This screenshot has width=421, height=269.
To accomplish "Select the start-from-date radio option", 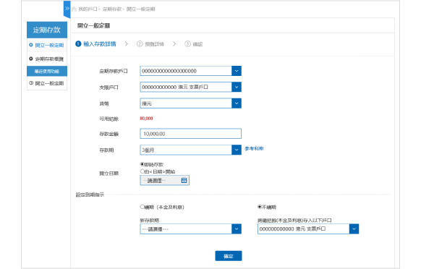I will (x=142, y=171).
